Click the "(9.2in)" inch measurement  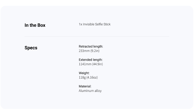coord(95,51)
